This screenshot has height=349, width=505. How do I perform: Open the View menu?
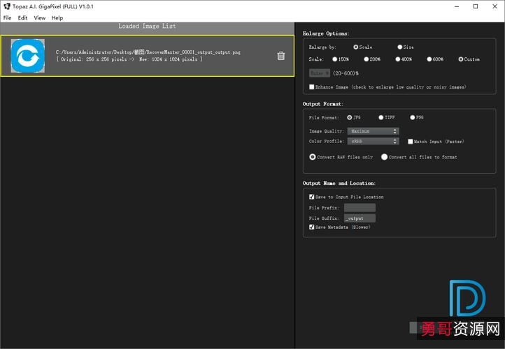[40, 18]
